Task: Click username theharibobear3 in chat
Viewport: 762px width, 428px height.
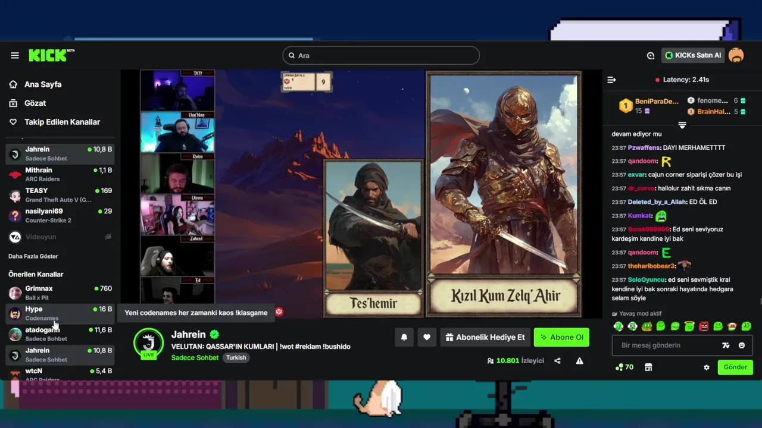Action: (651, 266)
